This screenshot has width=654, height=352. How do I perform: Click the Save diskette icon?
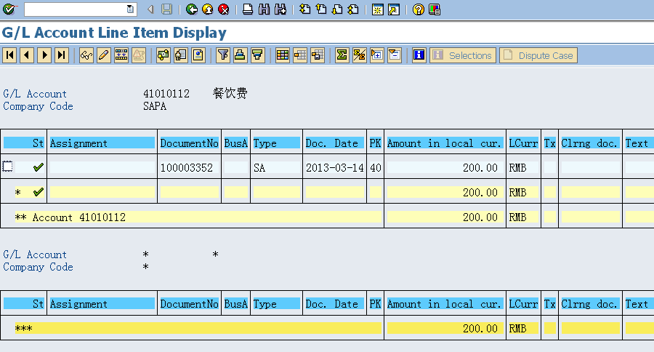pos(167,9)
